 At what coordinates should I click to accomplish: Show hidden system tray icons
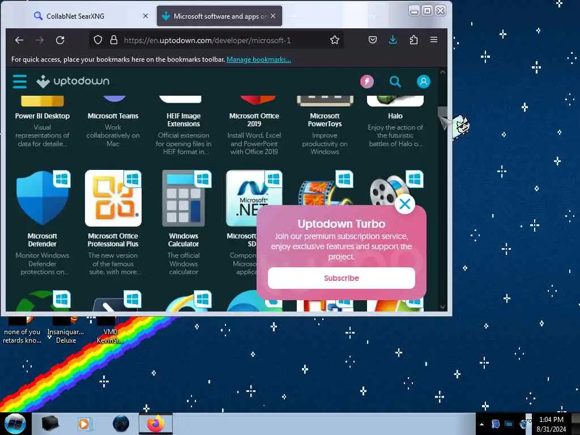(481, 424)
